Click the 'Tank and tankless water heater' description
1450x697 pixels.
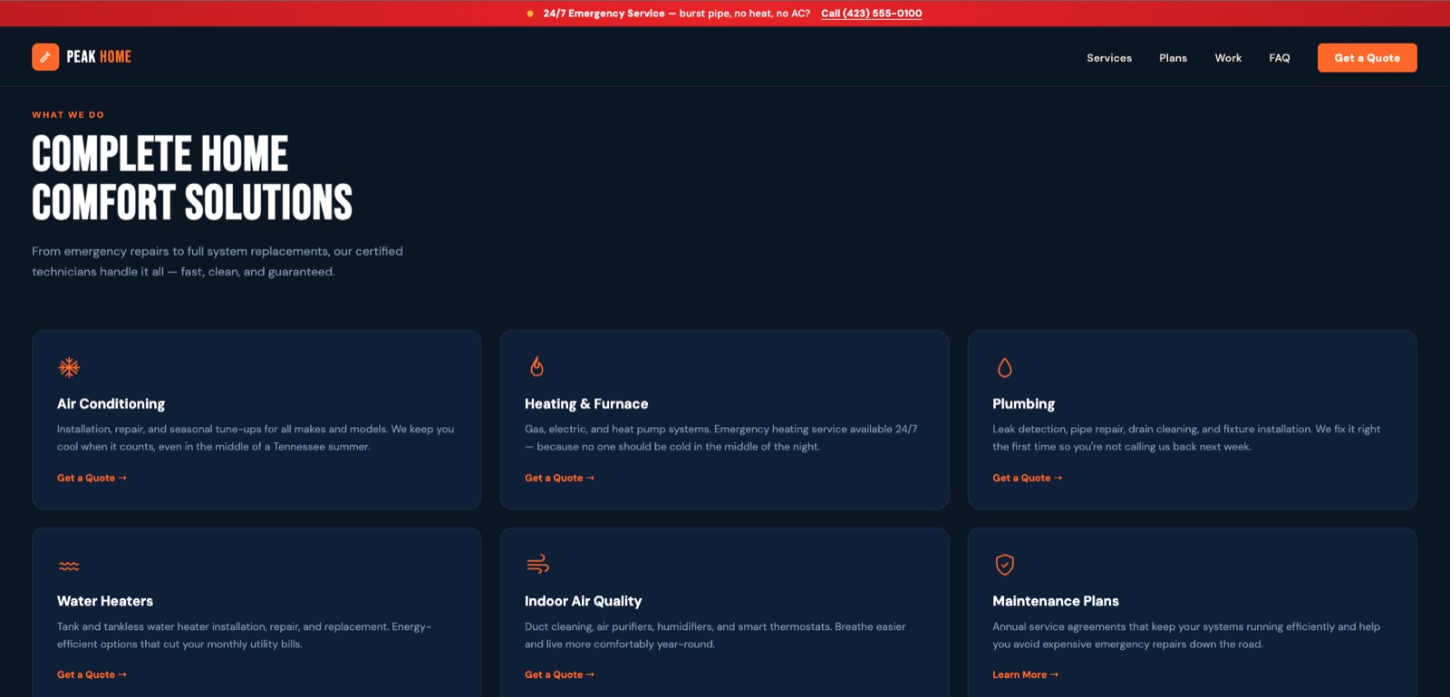(x=244, y=635)
